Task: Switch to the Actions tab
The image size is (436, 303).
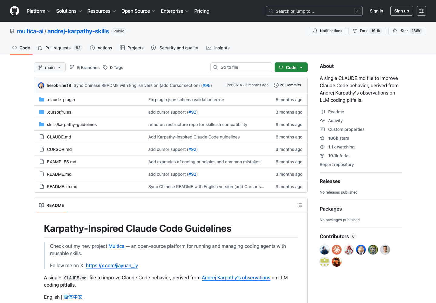Action: click(x=101, y=48)
